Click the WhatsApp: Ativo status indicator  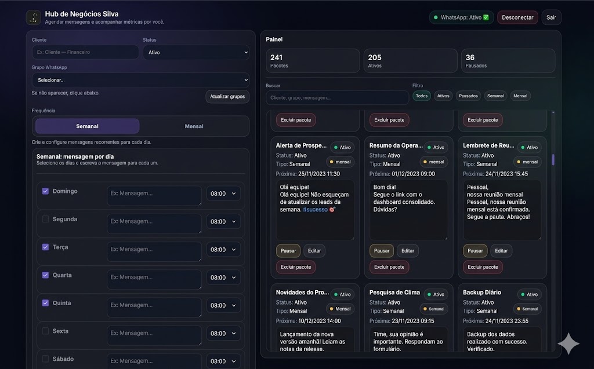461,17
